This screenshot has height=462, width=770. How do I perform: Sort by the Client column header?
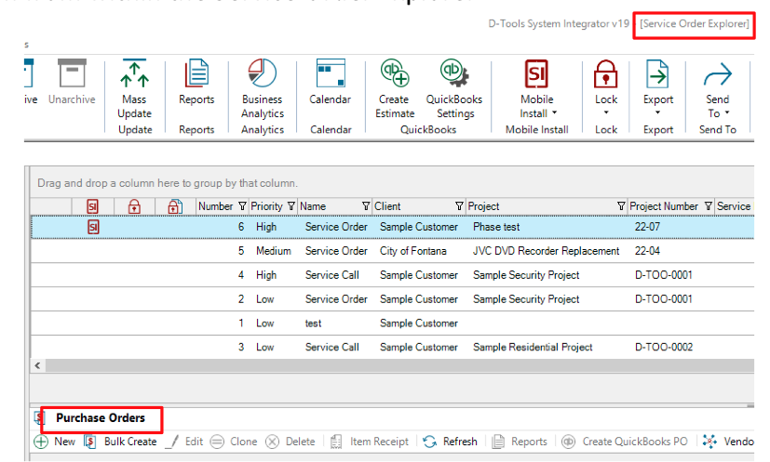[387, 206]
